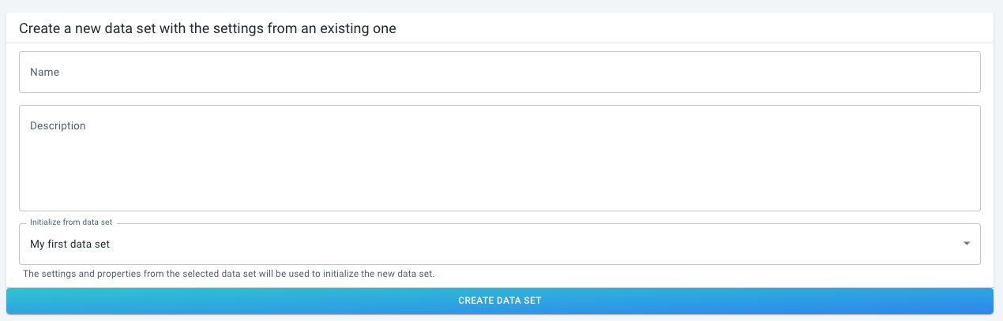The width and height of the screenshot is (1003, 321).
Task: Click the middle of the data set combo box
Action: pyautogui.click(x=499, y=244)
